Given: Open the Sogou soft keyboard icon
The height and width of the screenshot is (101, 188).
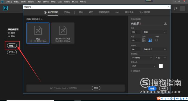Looking at the screenshot, I should click(x=177, y=99).
